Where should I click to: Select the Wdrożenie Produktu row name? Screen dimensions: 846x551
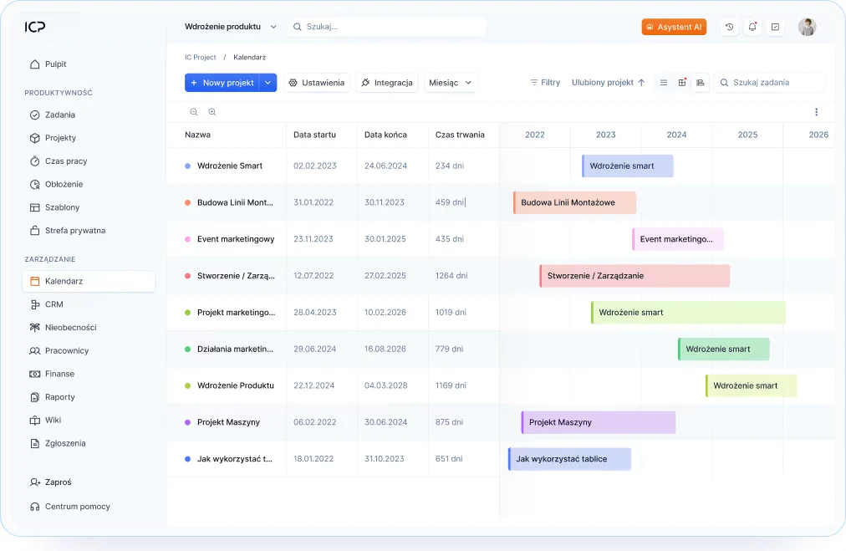236,385
